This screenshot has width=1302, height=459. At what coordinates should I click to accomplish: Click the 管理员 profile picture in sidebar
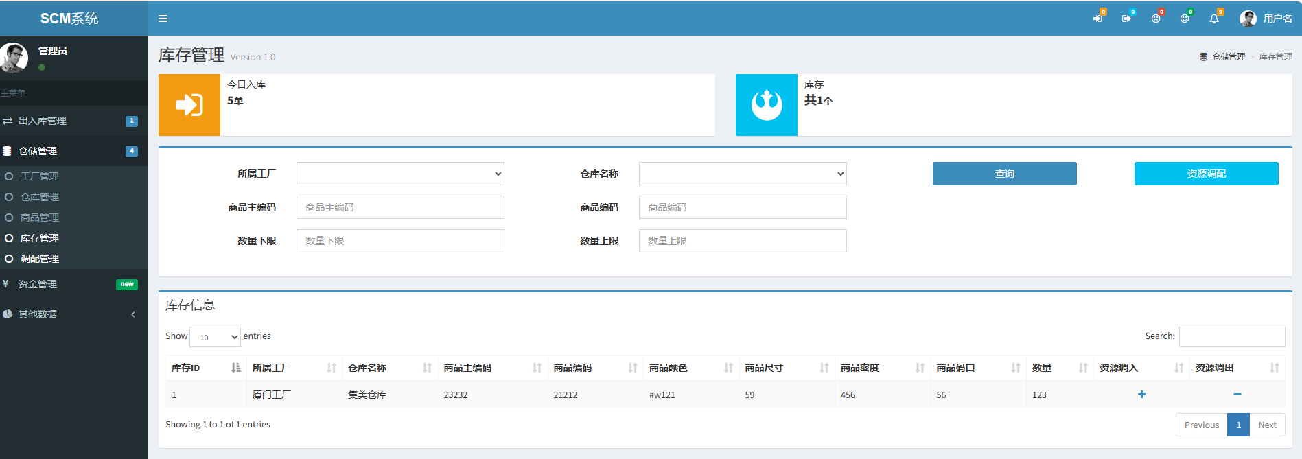[14, 58]
